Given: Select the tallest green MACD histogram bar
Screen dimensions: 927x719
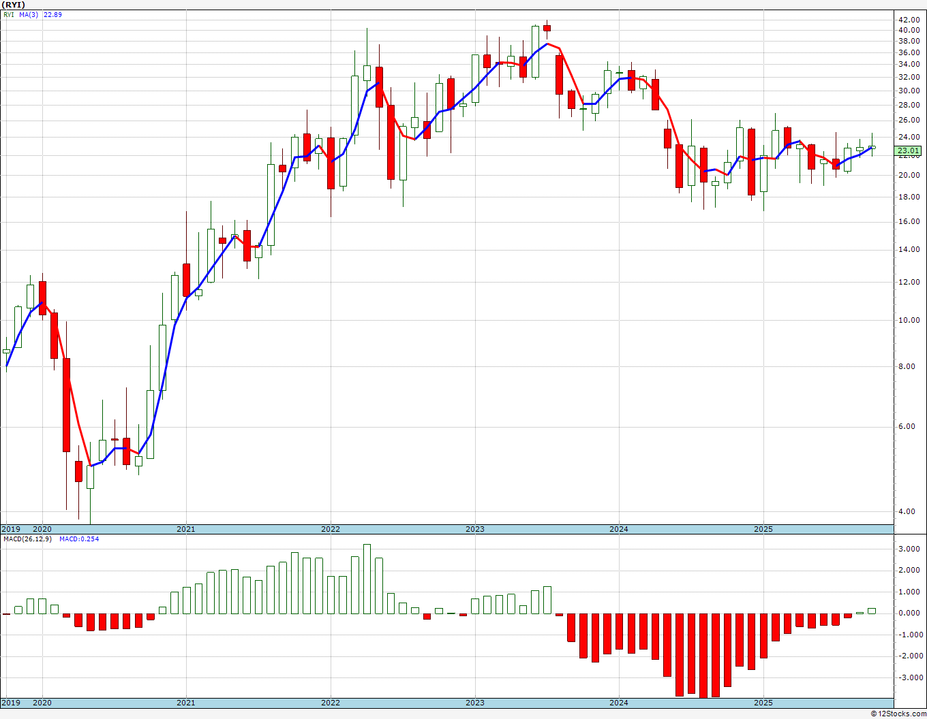Looking at the screenshot, I should 367,579.
